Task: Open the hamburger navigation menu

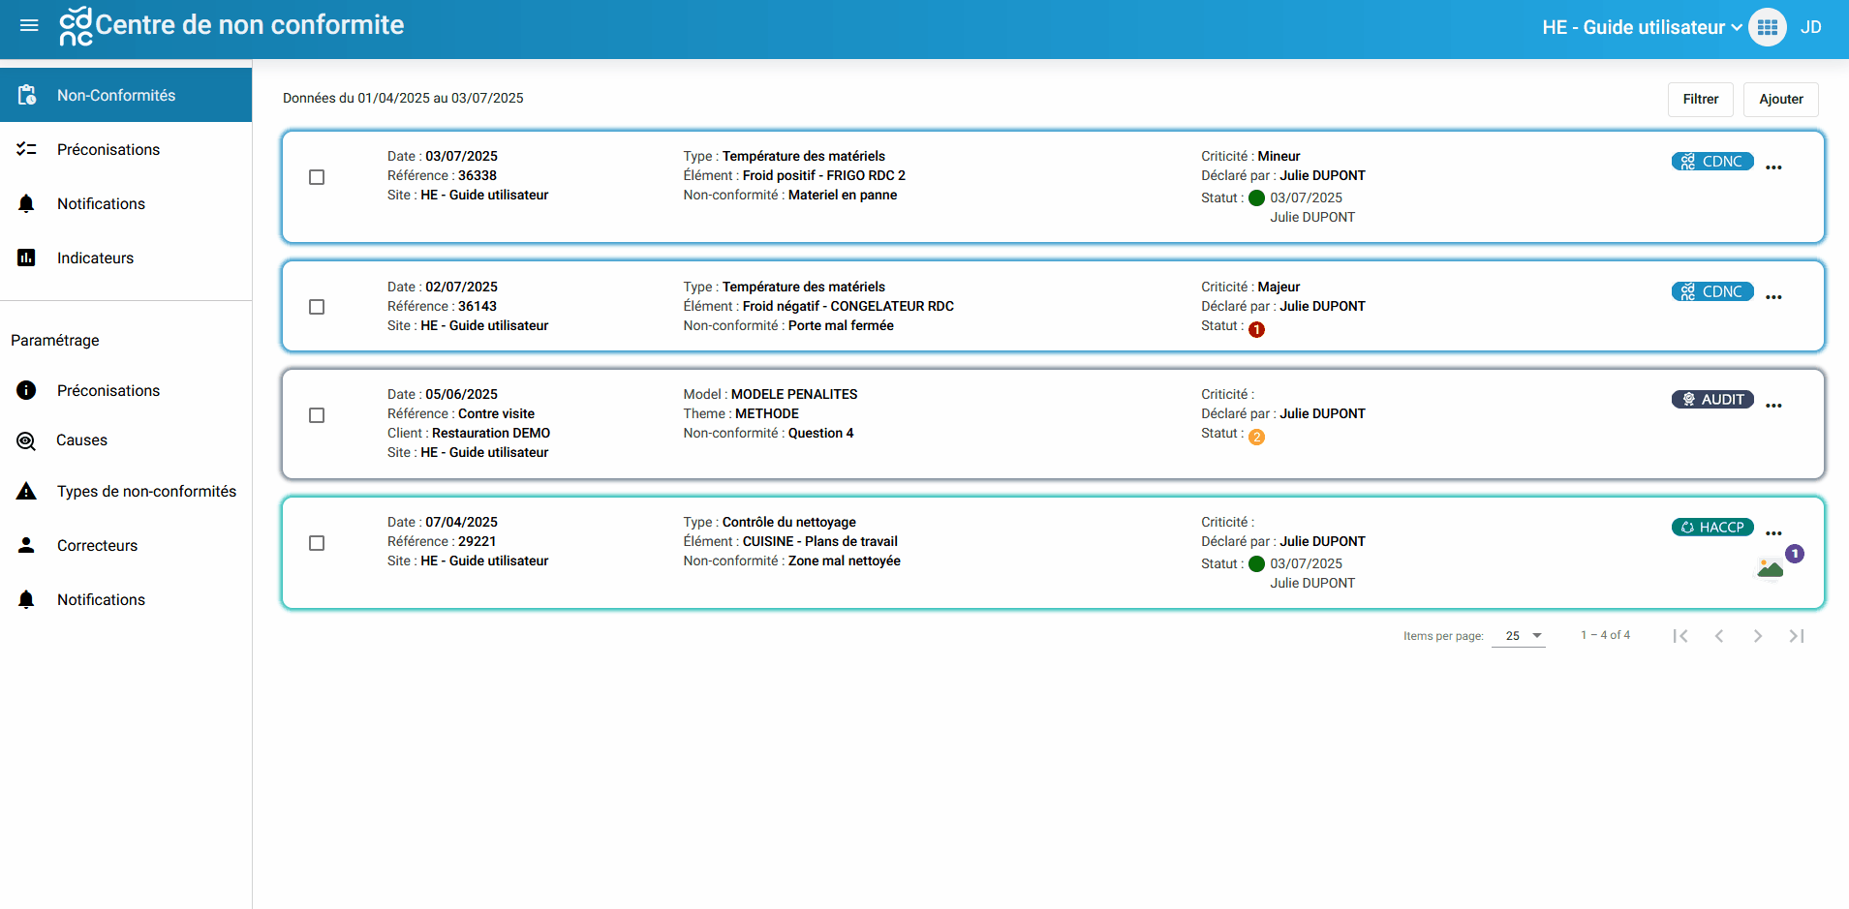Action: (x=29, y=26)
